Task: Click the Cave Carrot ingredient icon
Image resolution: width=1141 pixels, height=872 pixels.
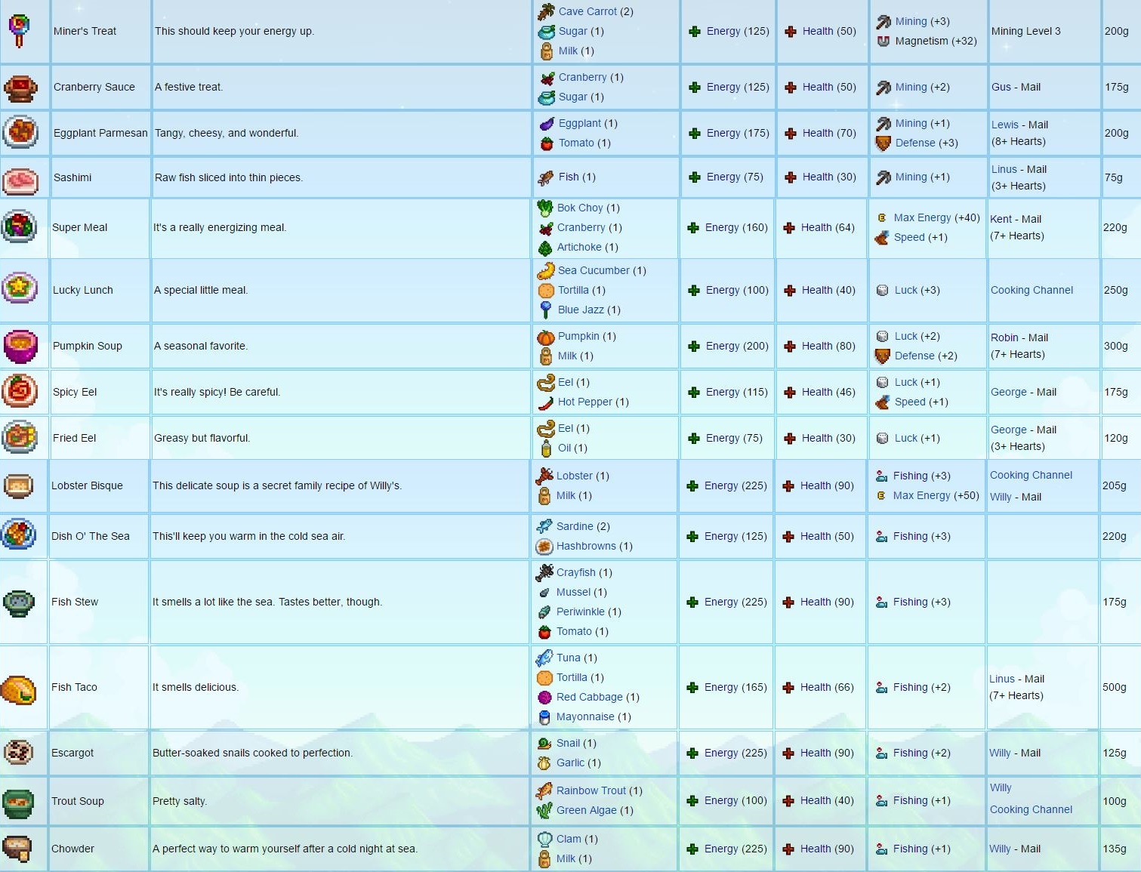Action: (546, 11)
